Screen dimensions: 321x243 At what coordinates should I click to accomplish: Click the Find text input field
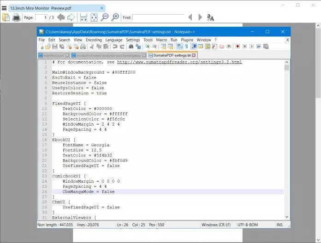pyautogui.click(x=158, y=17)
